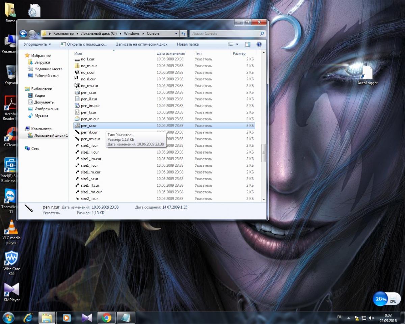This screenshot has height=324, width=405.
Task: Select the Загрузки folder in Избранное
Action: click(x=42, y=62)
